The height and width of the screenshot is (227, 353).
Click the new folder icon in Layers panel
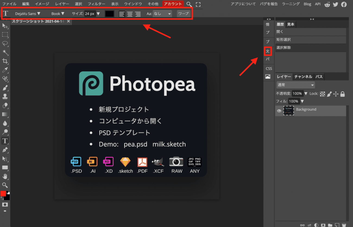pos(330,225)
